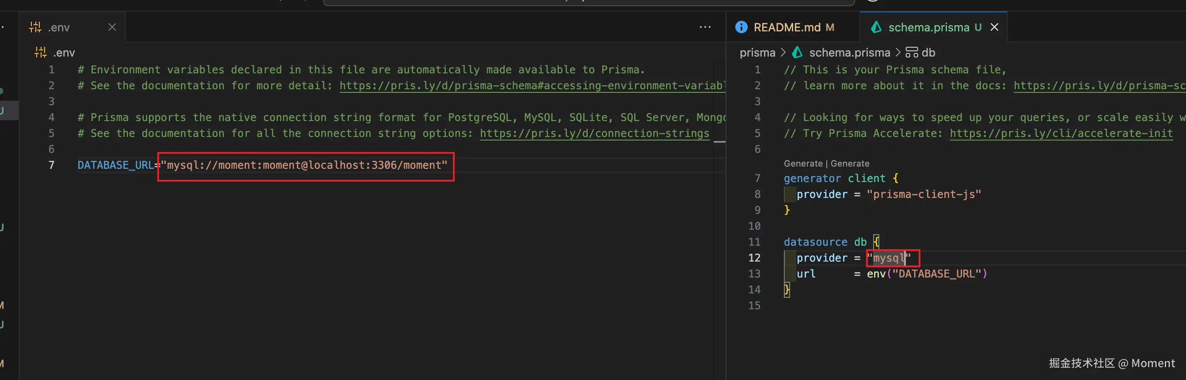Click the settings icon in the .env breadcrumb
1186x380 pixels.
(x=41, y=53)
